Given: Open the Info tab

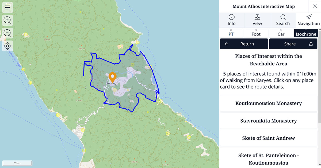Looking at the screenshot, I should pos(232,20).
